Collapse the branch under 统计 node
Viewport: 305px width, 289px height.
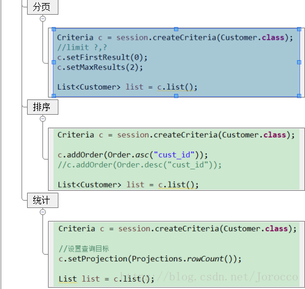pos(42,212)
